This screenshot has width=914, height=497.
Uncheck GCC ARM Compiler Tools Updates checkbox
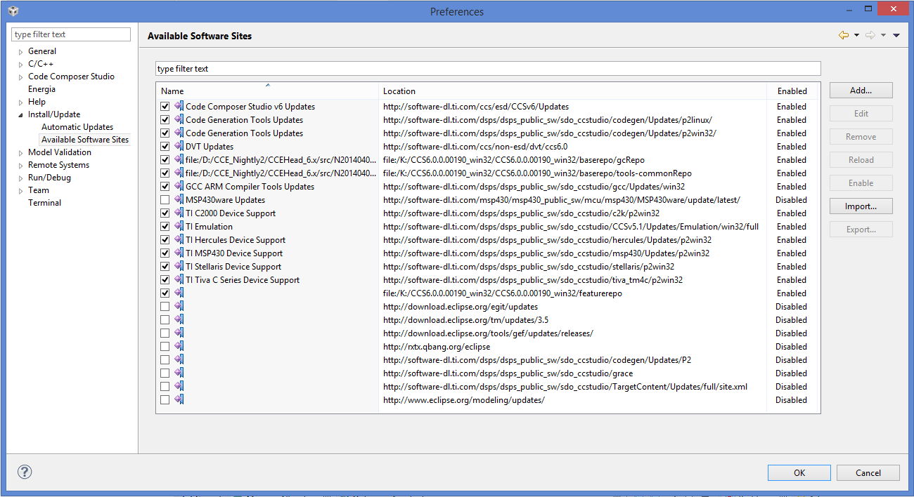click(x=165, y=187)
